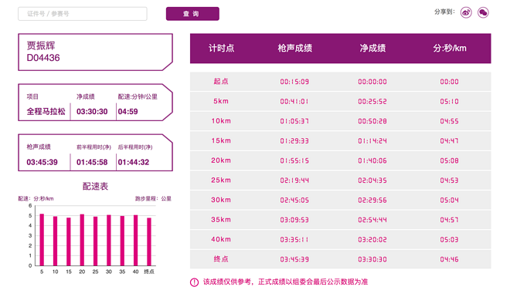Select bib number D04436
The width and height of the screenshot is (510, 297).
[43, 58]
